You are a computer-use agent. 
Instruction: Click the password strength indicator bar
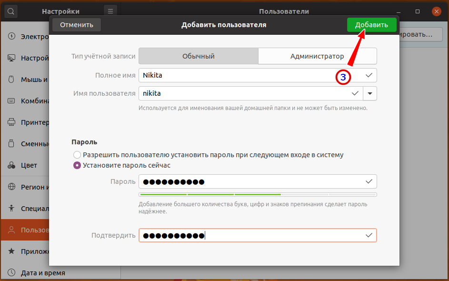coord(258,194)
